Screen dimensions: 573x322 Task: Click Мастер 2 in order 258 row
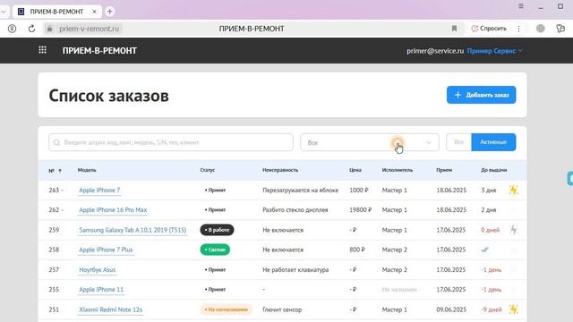tap(394, 250)
